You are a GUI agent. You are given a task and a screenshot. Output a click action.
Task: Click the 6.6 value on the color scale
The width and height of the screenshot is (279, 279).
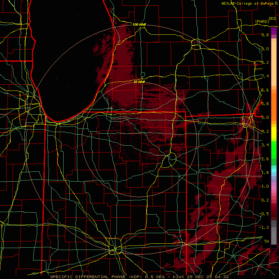[265, 90]
